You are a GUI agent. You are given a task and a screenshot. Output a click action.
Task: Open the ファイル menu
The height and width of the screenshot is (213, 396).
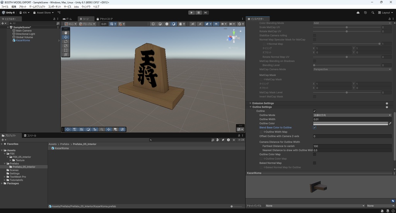[5, 7]
